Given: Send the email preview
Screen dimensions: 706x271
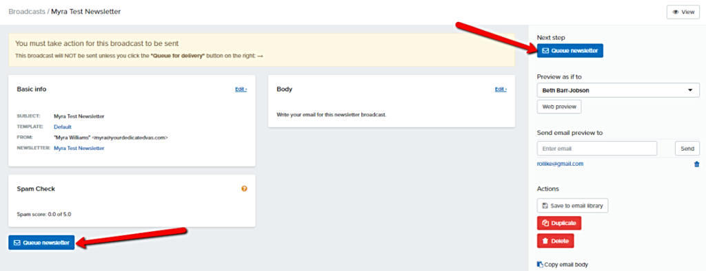Looking at the screenshot, I should [687, 149].
